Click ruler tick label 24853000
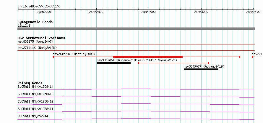 click(x=201, y=12)
